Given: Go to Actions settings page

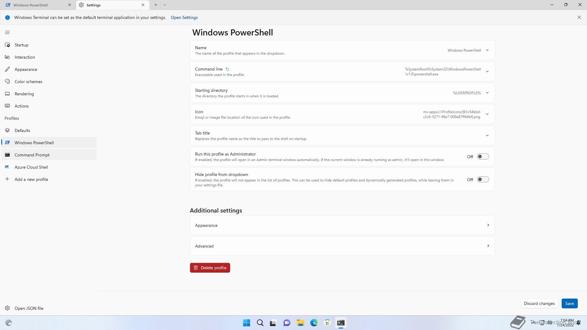Looking at the screenshot, I should point(49,106).
